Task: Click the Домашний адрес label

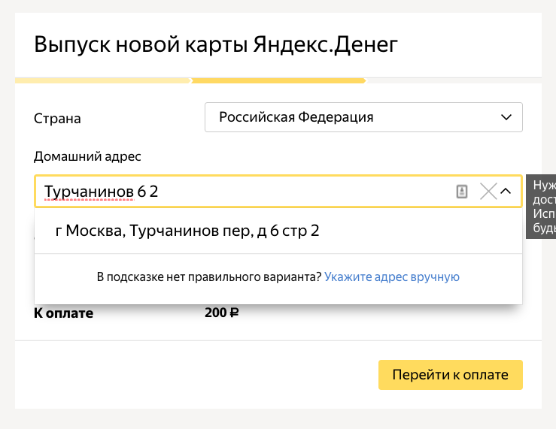Action: click(87, 156)
